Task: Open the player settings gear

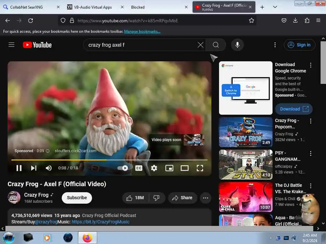Action: point(154,168)
